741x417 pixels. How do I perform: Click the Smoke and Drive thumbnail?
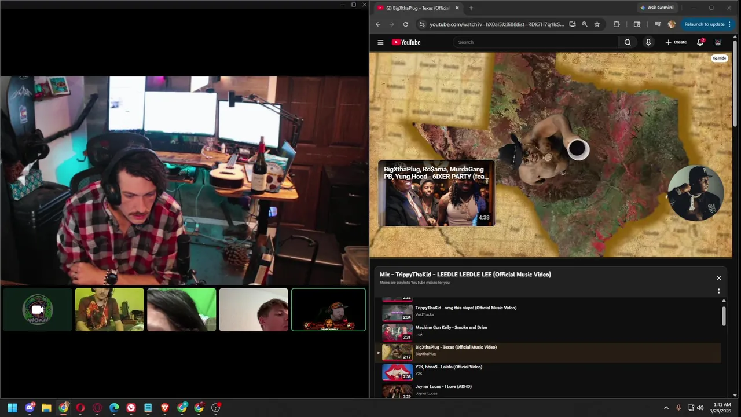tap(397, 332)
